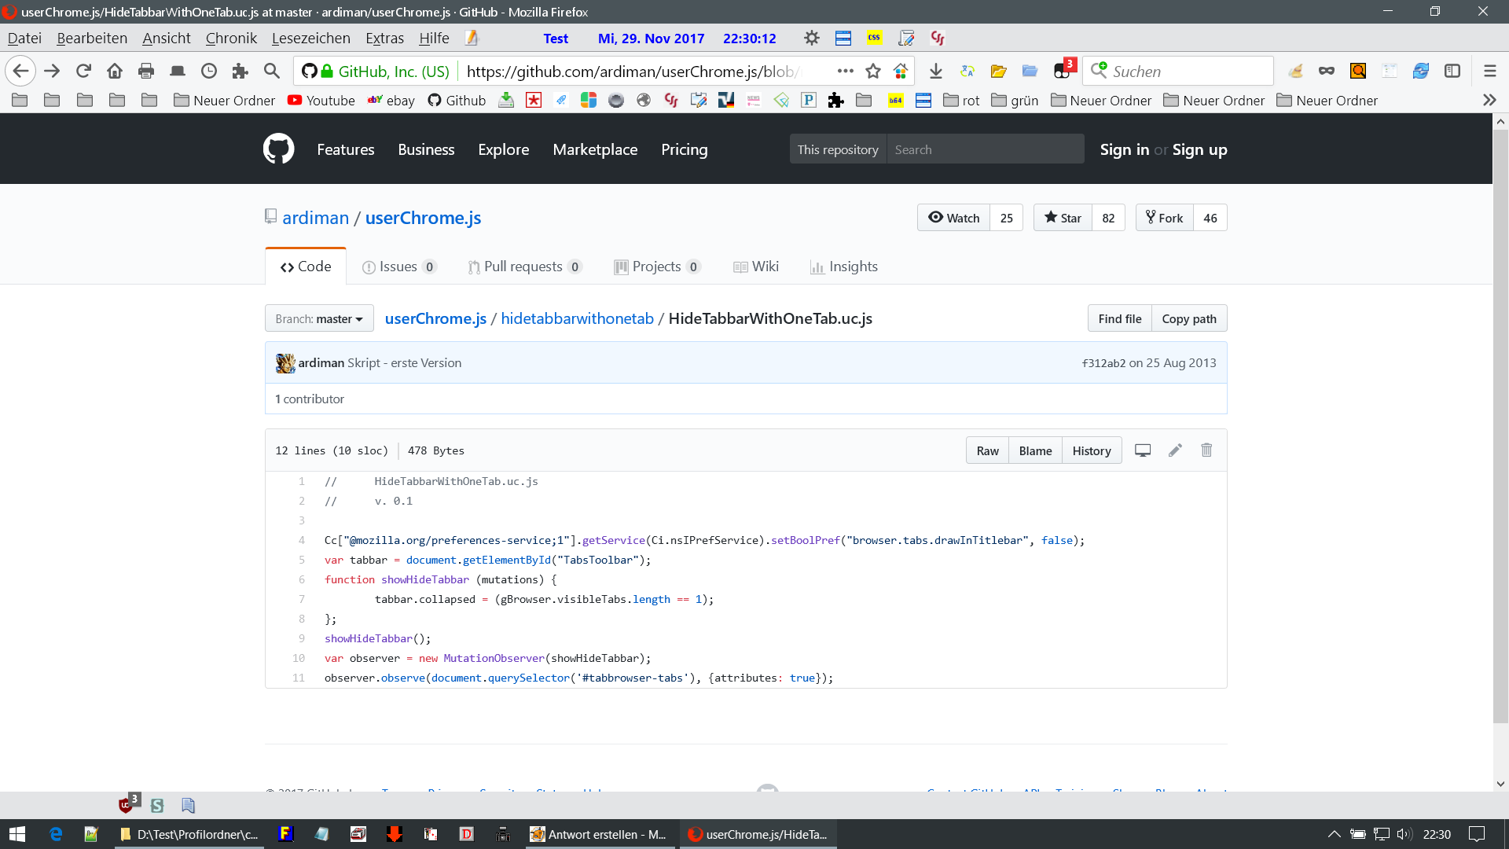This screenshot has height=849, width=1509.
Task: Reload the page with refresh icon
Action: pos(83,72)
